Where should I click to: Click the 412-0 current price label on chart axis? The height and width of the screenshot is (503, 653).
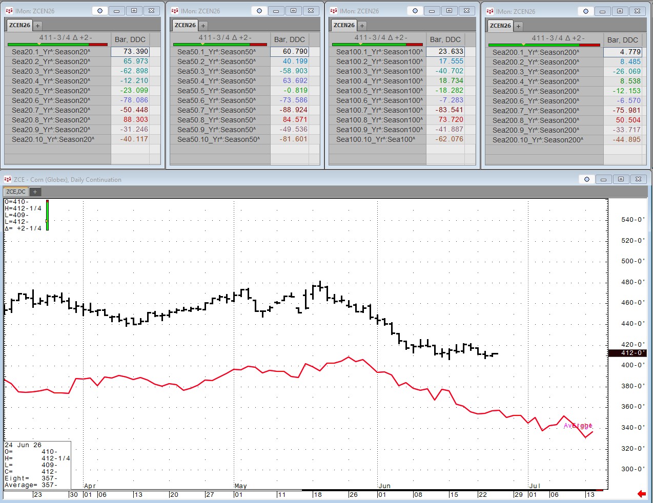tap(627, 353)
